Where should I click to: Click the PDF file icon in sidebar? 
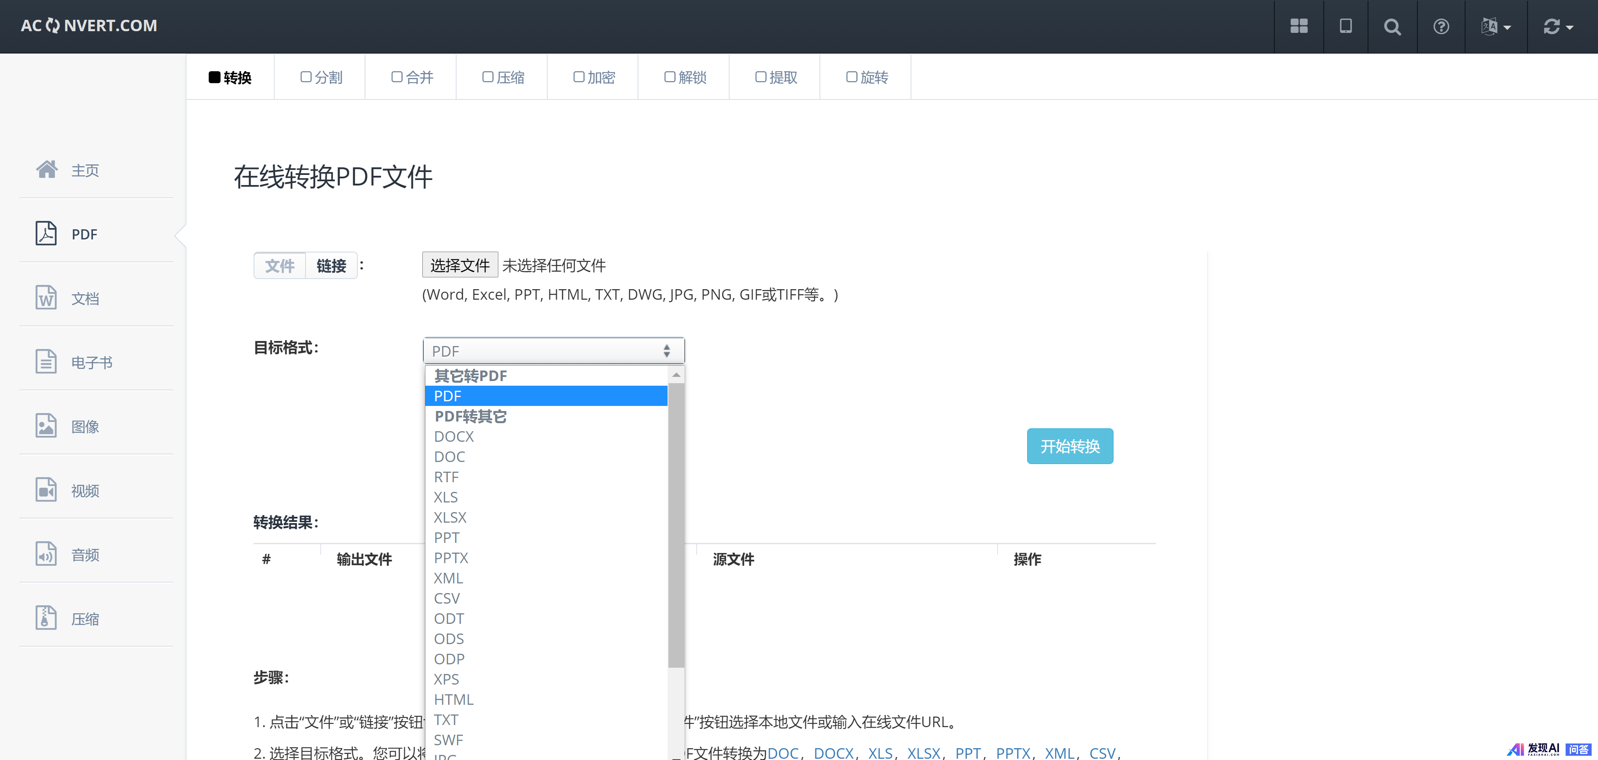pos(46,233)
